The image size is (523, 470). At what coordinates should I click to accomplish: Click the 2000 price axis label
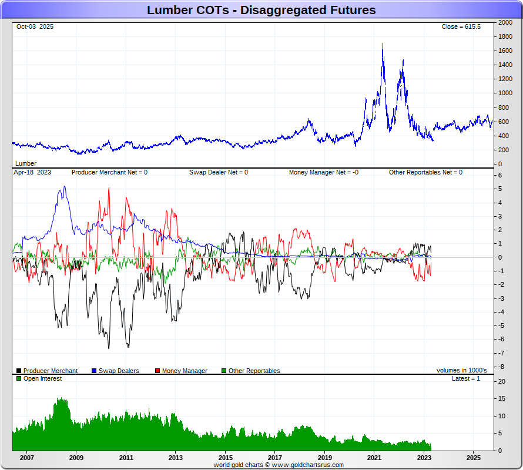[505, 22]
